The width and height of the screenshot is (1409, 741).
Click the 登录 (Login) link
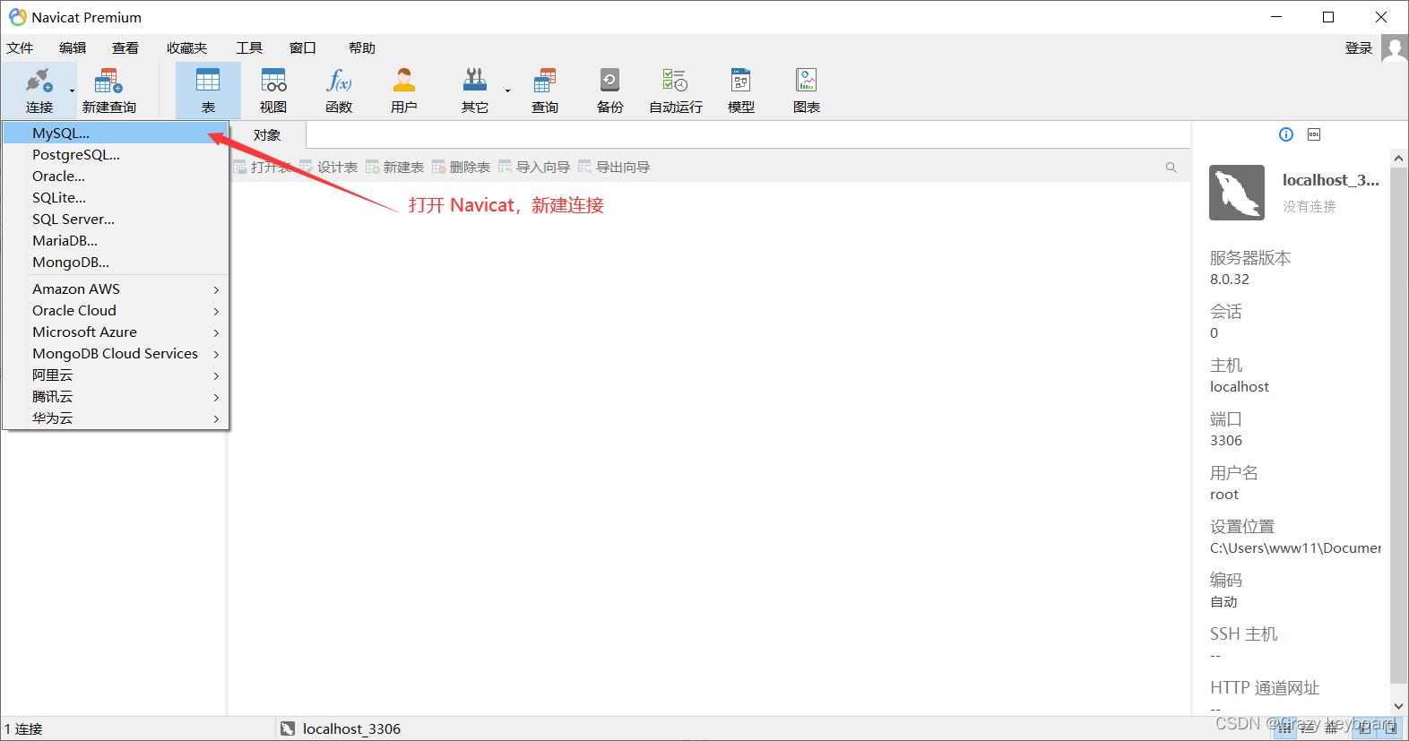pyautogui.click(x=1359, y=48)
